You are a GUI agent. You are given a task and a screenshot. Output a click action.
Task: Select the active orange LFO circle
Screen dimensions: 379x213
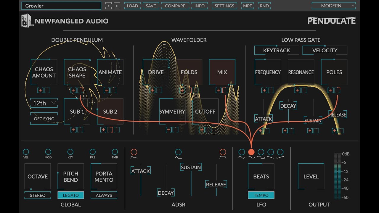(x=251, y=152)
